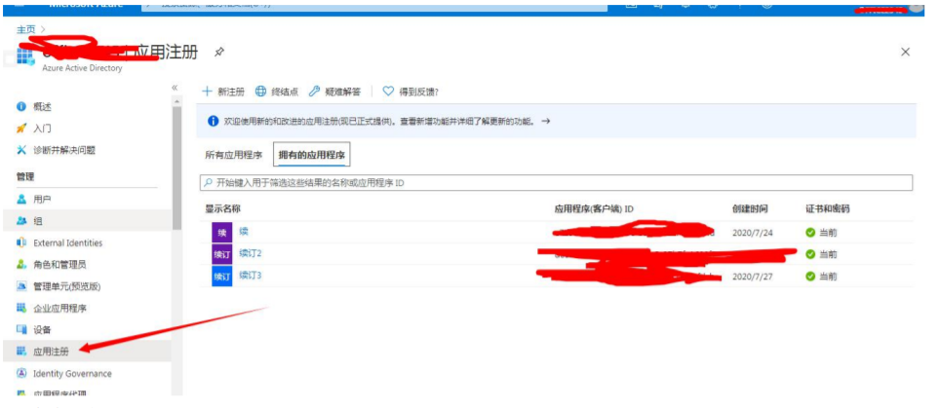Click the app filter search box
Image resolution: width=940 pixels, height=408 pixels.
click(x=556, y=183)
